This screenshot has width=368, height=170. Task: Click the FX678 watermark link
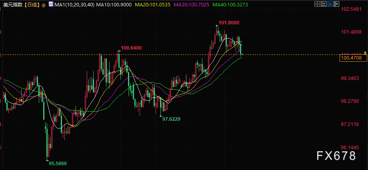pyautogui.click(x=336, y=156)
